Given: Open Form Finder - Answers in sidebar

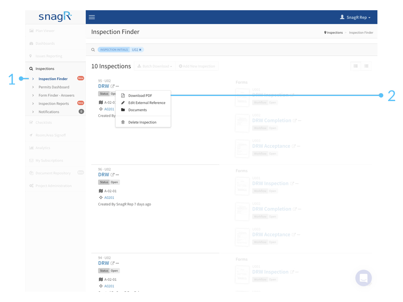Looking at the screenshot, I should [x=57, y=95].
